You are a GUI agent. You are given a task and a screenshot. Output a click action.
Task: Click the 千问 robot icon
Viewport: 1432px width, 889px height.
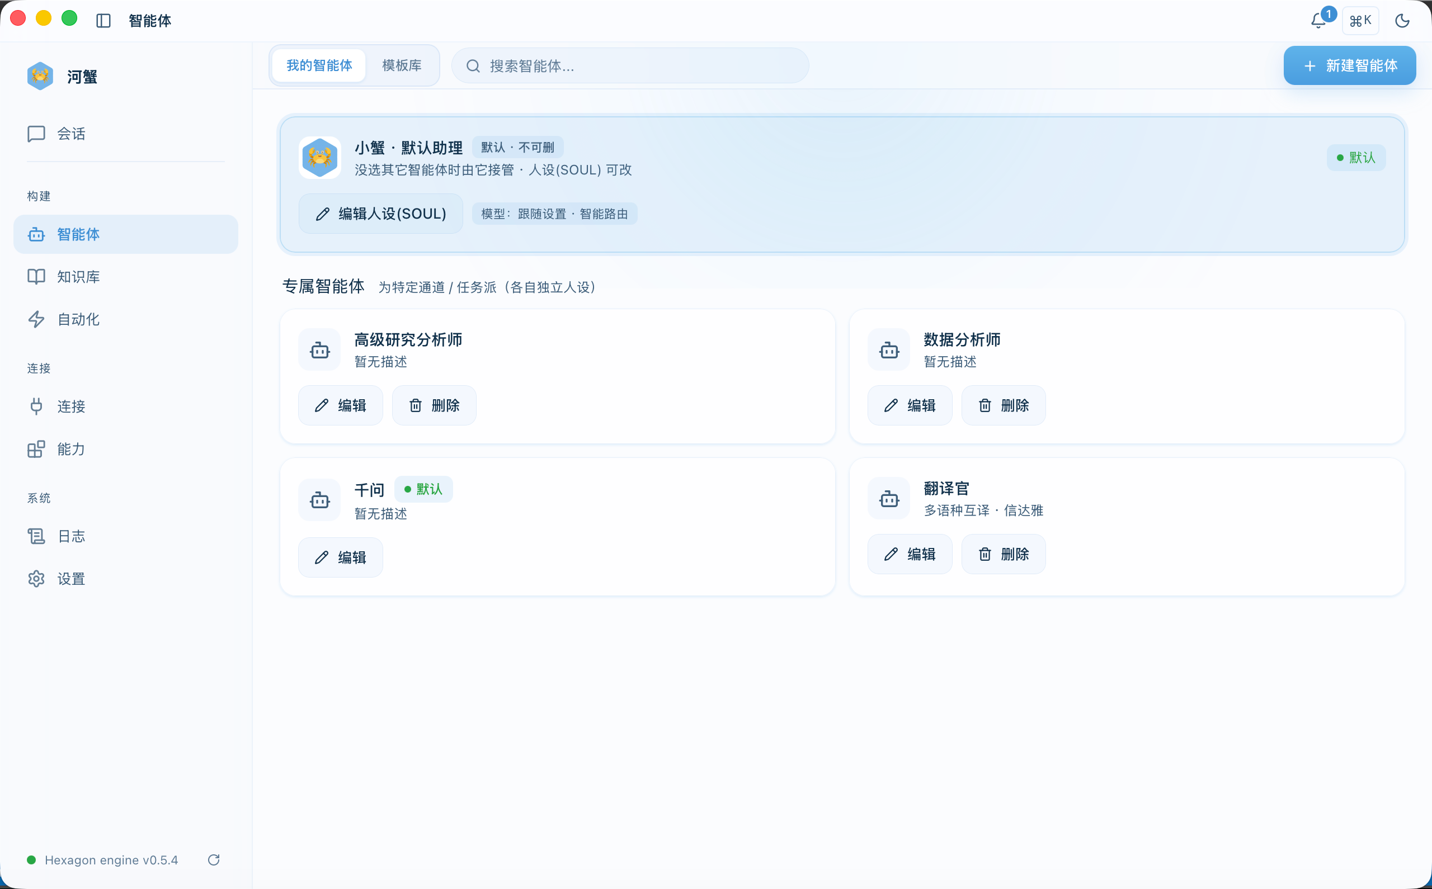click(x=320, y=500)
